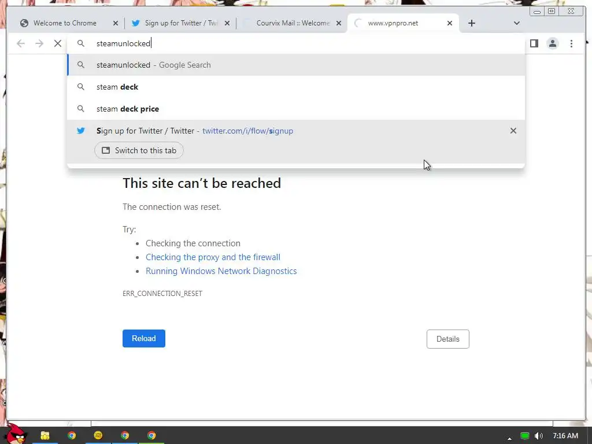
Task: Click the Twitter bird icon in suggestions
Action: (81, 131)
